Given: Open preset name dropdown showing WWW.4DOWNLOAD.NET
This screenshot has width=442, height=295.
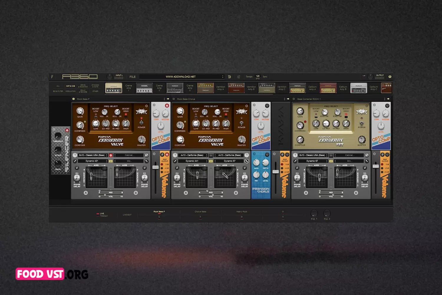Looking at the screenshot, I should [182, 77].
